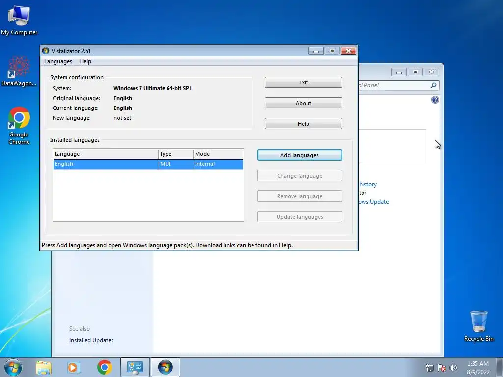Select the English row in installed languages
This screenshot has width=503, height=377.
[x=148, y=164]
